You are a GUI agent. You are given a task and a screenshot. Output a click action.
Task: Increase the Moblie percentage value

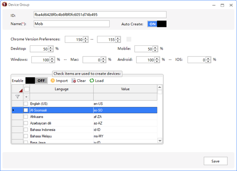(x=155, y=47)
